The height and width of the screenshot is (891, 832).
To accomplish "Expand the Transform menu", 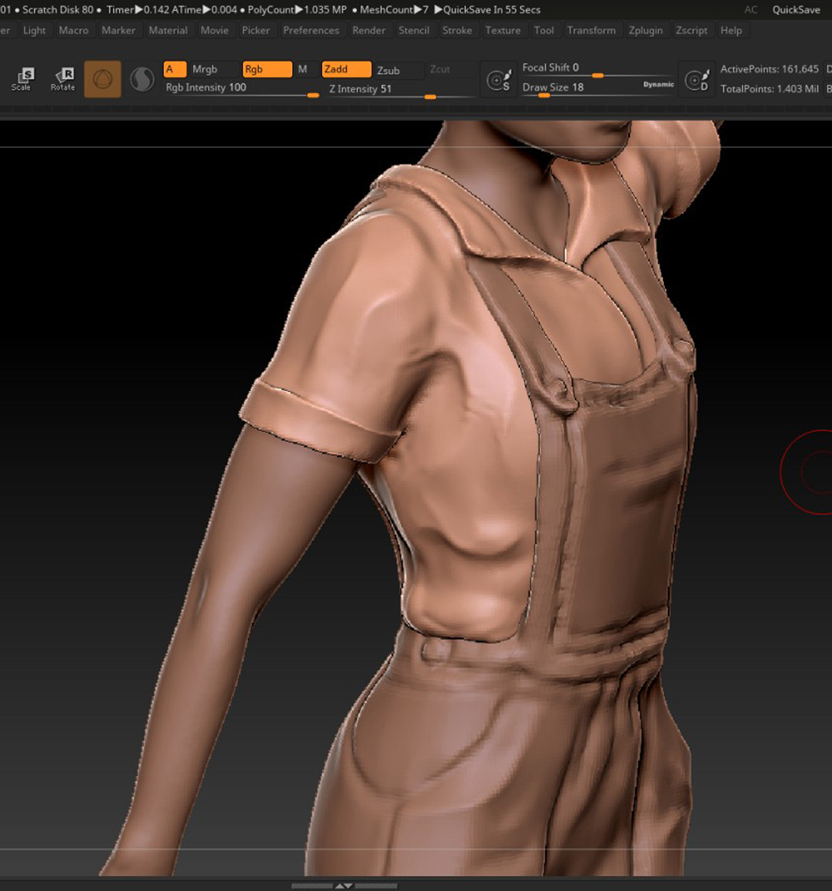I will coord(591,30).
